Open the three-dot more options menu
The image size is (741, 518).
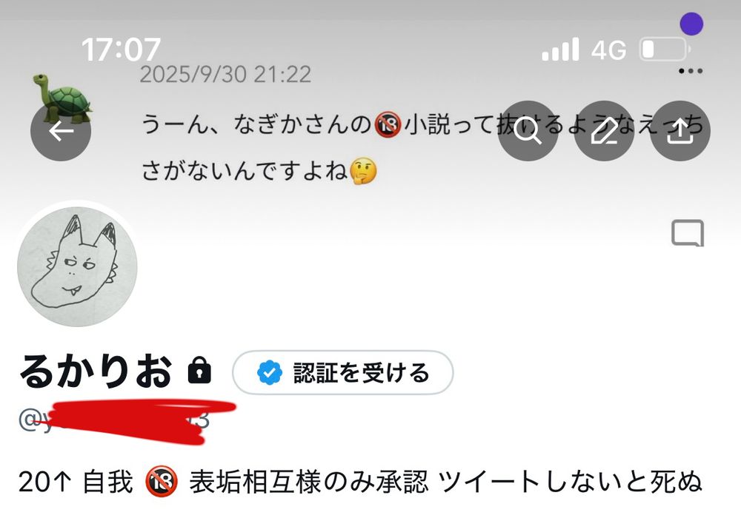(x=691, y=71)
